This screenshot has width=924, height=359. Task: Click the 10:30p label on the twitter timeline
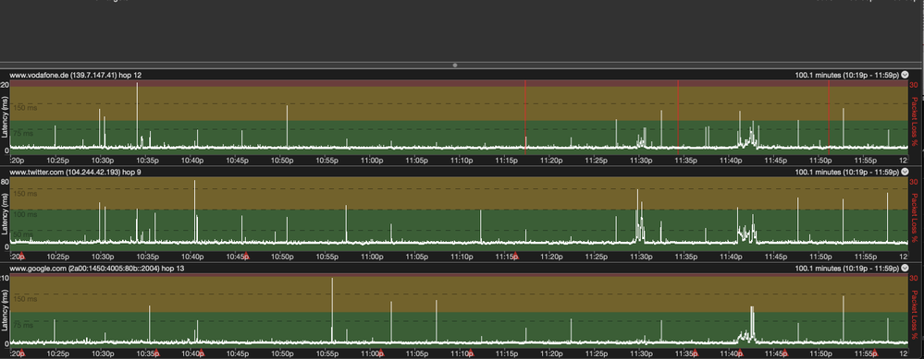tap(103, 257)
